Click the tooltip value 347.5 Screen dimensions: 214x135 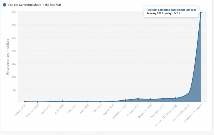(x=177, y=13)
